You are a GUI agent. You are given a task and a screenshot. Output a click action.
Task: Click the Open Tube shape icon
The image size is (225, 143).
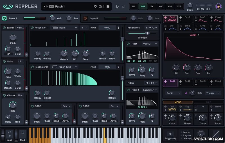click(x=55, y=67)
